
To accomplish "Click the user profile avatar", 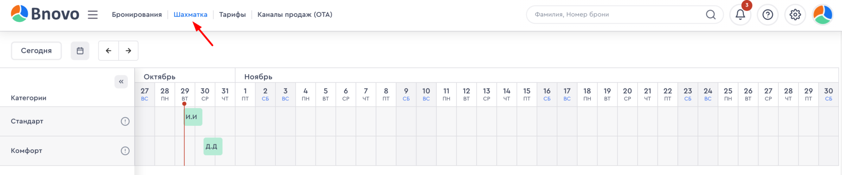I will [823, 15].
